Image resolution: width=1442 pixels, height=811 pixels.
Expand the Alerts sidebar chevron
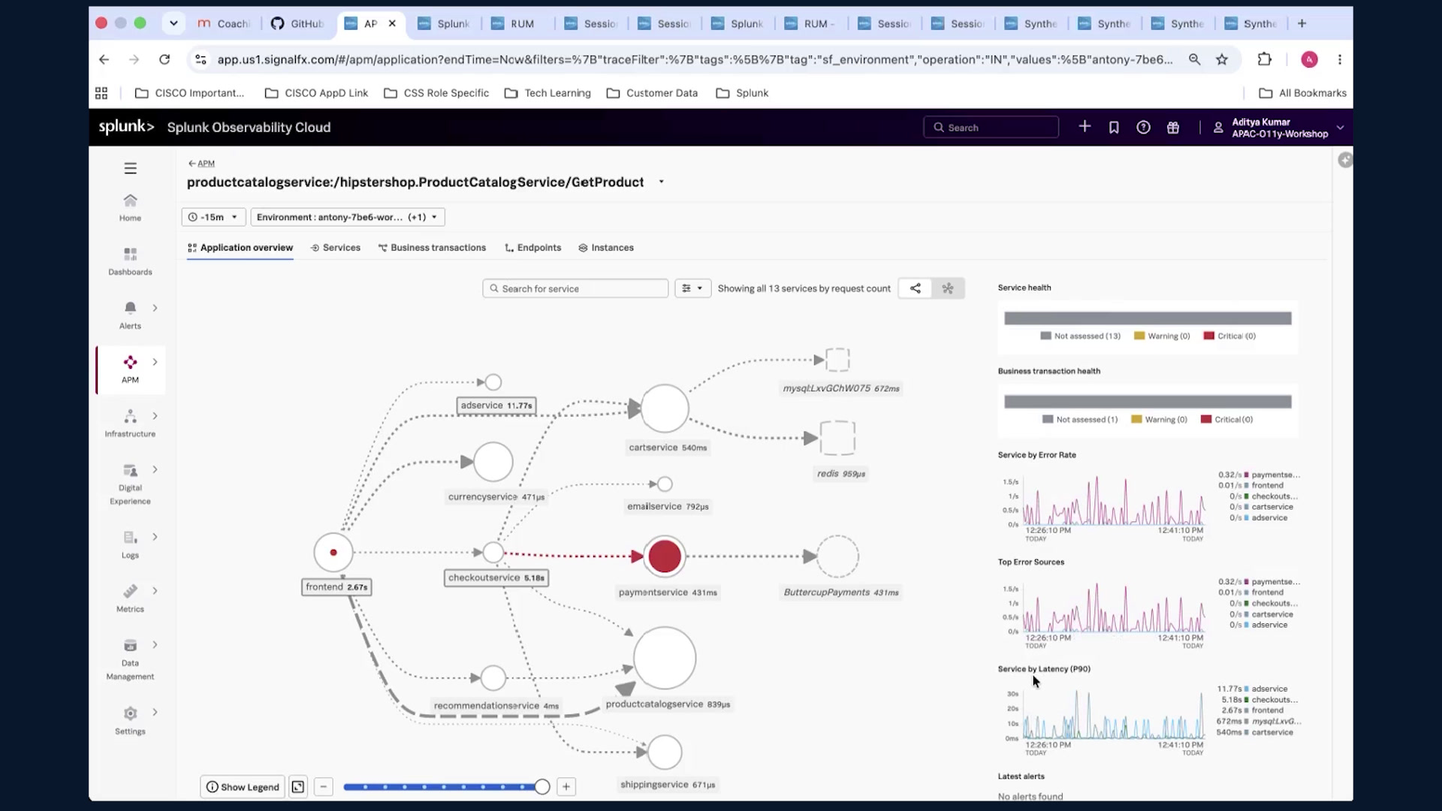tap(155, 308)
